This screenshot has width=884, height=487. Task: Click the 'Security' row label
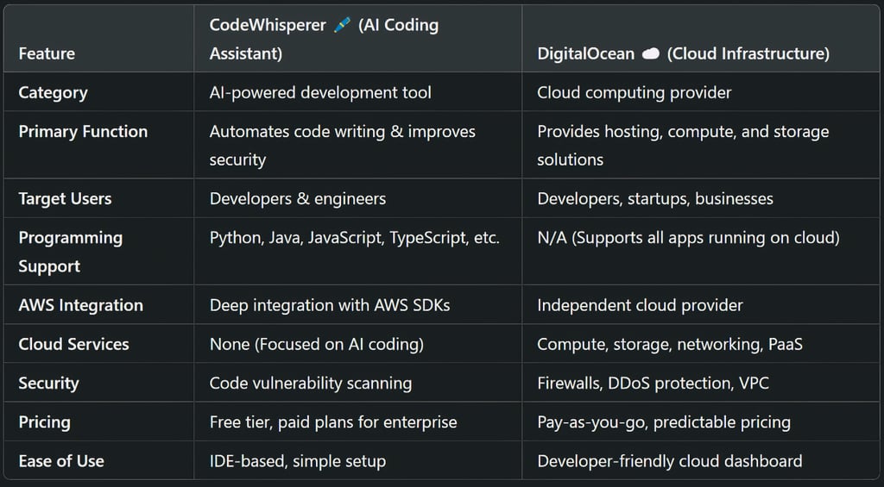pos(48,383)
